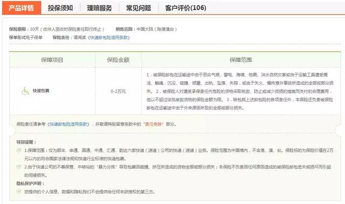Click the red 责任免除 text
Image resolution: width=345 pixels, height=204 pixels.
point(153,124)
